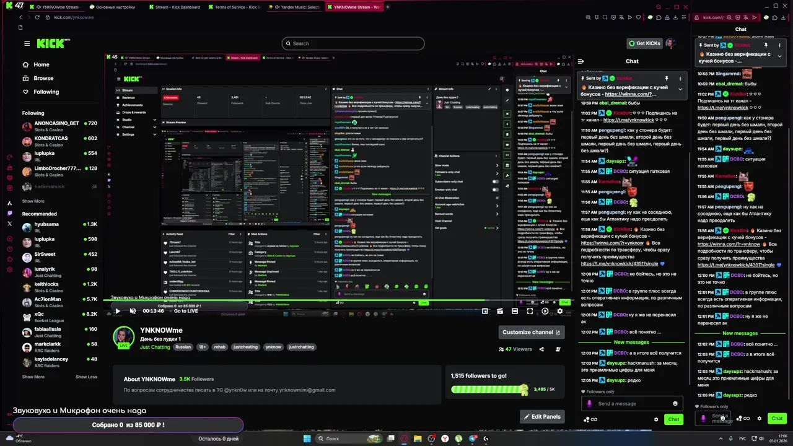Image resolution: width=793 pixels, height=446 pixels.
Task: Open the Kick hamburger sidebar menu
Action: point(27,43)
